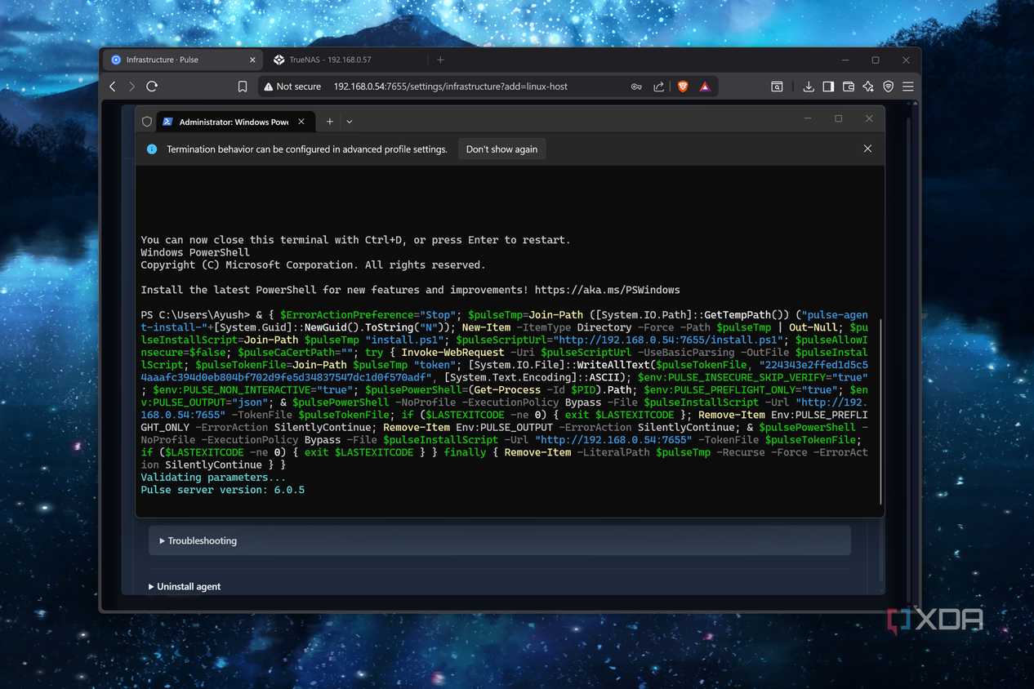Click the Not secure warning indicator
Viewport: 1034px width, 689px height.
[292, 87]
